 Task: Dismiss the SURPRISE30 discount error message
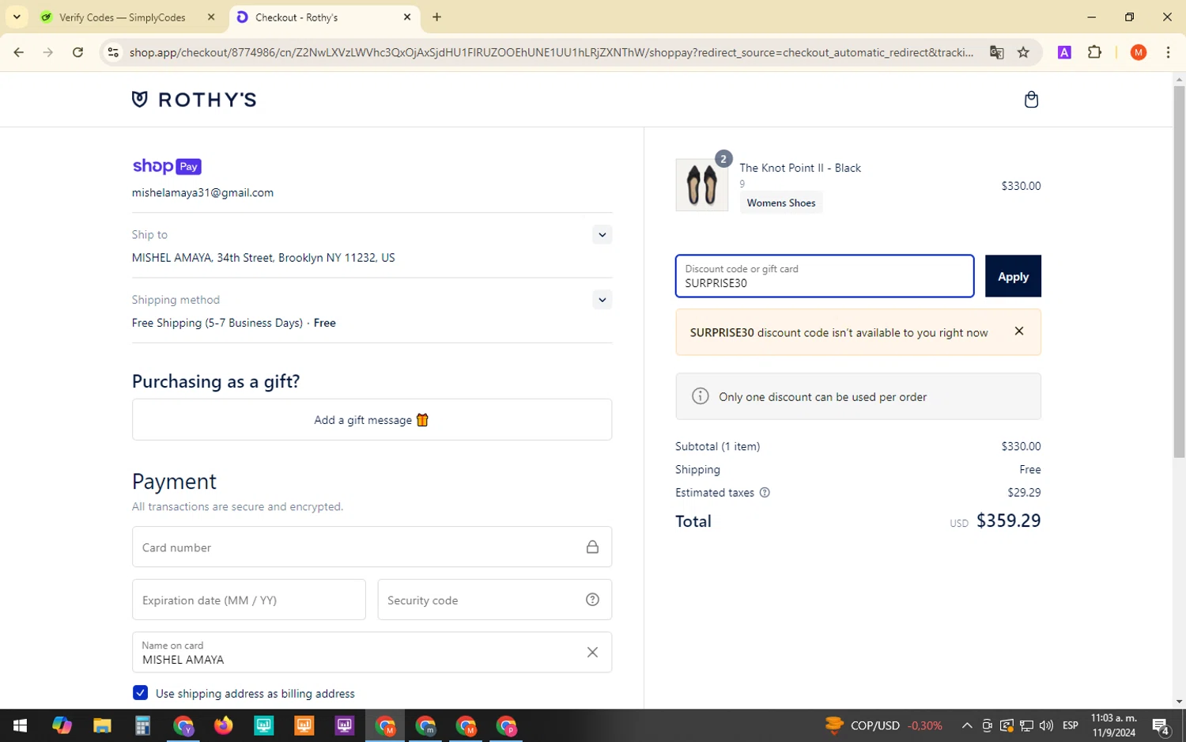tap(1019, 331)
